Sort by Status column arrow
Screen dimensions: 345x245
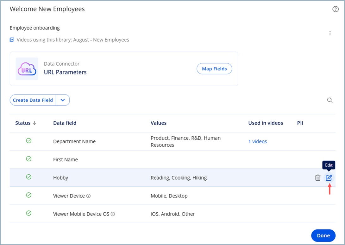34,123
